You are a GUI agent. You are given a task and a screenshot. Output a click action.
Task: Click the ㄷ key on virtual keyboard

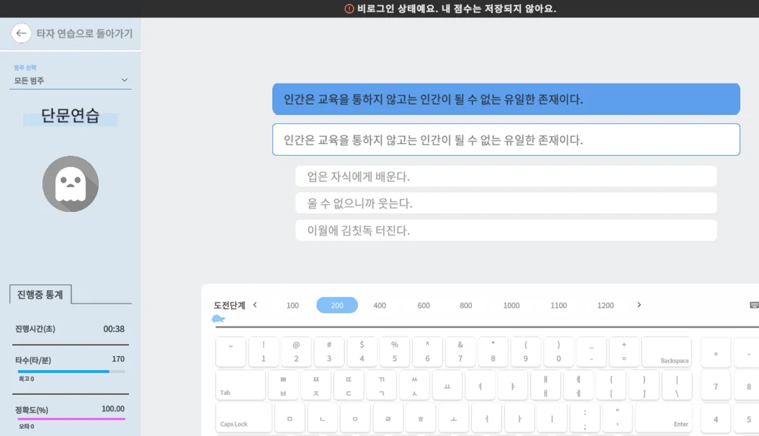coord(349,385)
